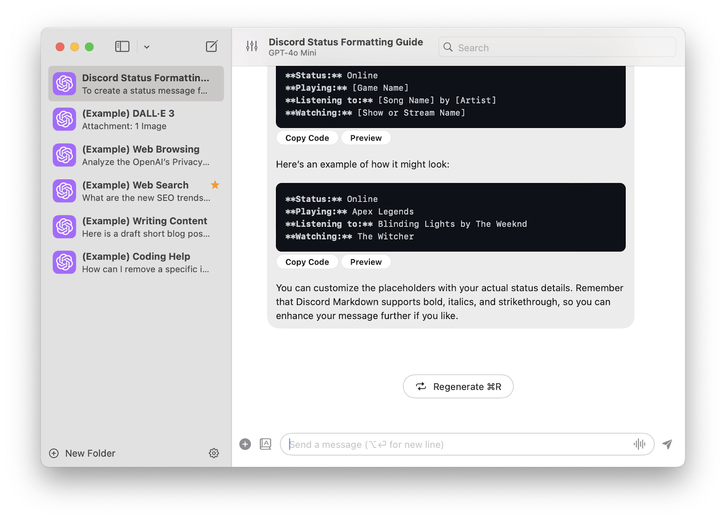Open the (Example) DALL·E 3 chat
The height and width of the screenshot is (521, 726).
[x=136, y=119]
